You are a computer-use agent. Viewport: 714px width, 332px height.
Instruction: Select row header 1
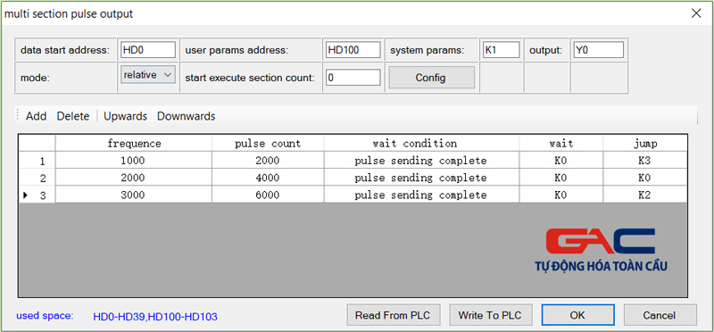37,161
